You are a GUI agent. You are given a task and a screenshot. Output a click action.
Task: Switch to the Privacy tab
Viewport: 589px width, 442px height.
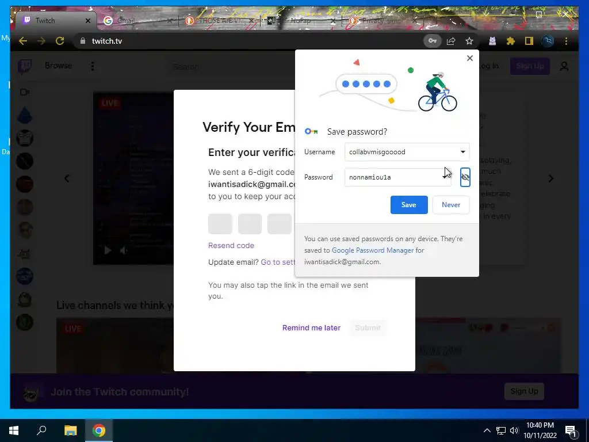[383, 21]
